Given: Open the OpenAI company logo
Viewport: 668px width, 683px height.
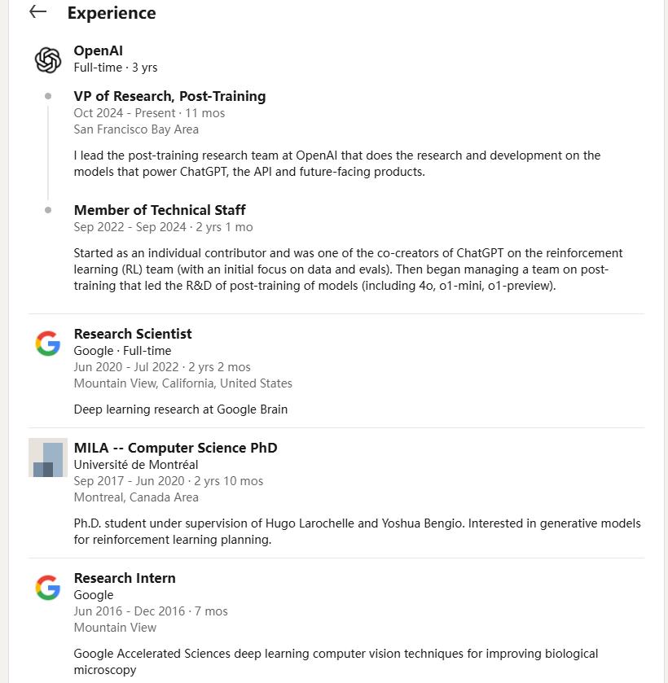Looking at the screenshot, I should (48, 59).
